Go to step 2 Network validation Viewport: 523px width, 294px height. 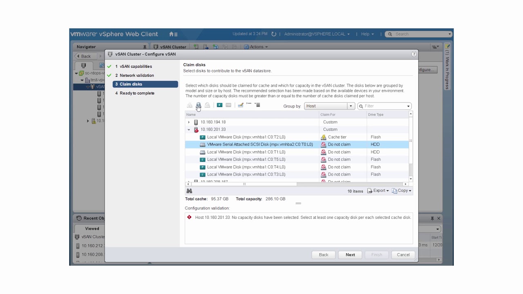coord(136,76)
